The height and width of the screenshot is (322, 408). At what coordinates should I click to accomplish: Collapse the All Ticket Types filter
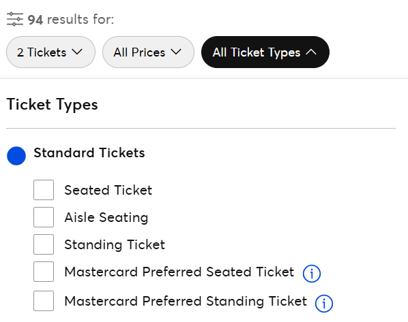click(x=265, y=52)
